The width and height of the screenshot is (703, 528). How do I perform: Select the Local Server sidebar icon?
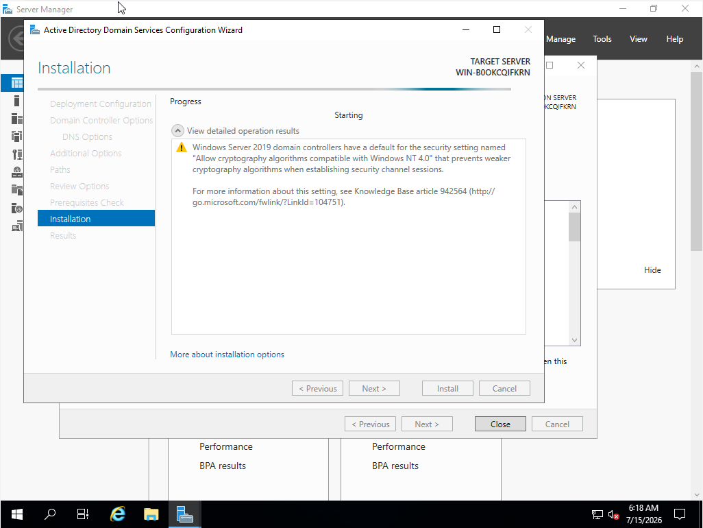(16, 101)
